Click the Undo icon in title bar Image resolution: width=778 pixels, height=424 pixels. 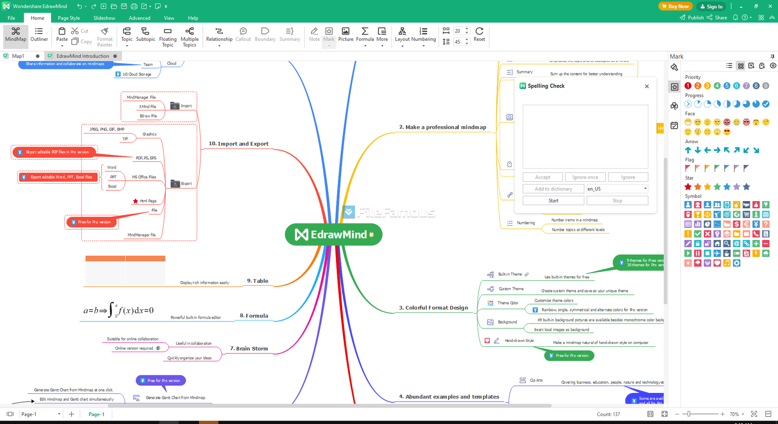(80, 6)
